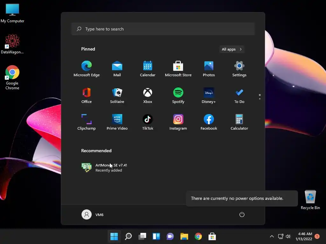The width and height of the screenshot is (326, 244).
Task: Click the network icon in system tray
Action: click(x=281, y=236)
